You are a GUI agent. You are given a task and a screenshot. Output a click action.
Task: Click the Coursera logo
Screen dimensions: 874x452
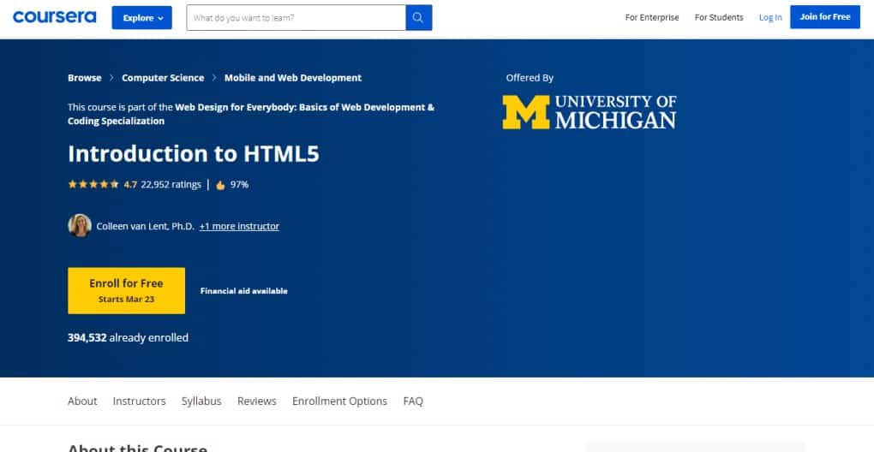click(x=55, y=17)
